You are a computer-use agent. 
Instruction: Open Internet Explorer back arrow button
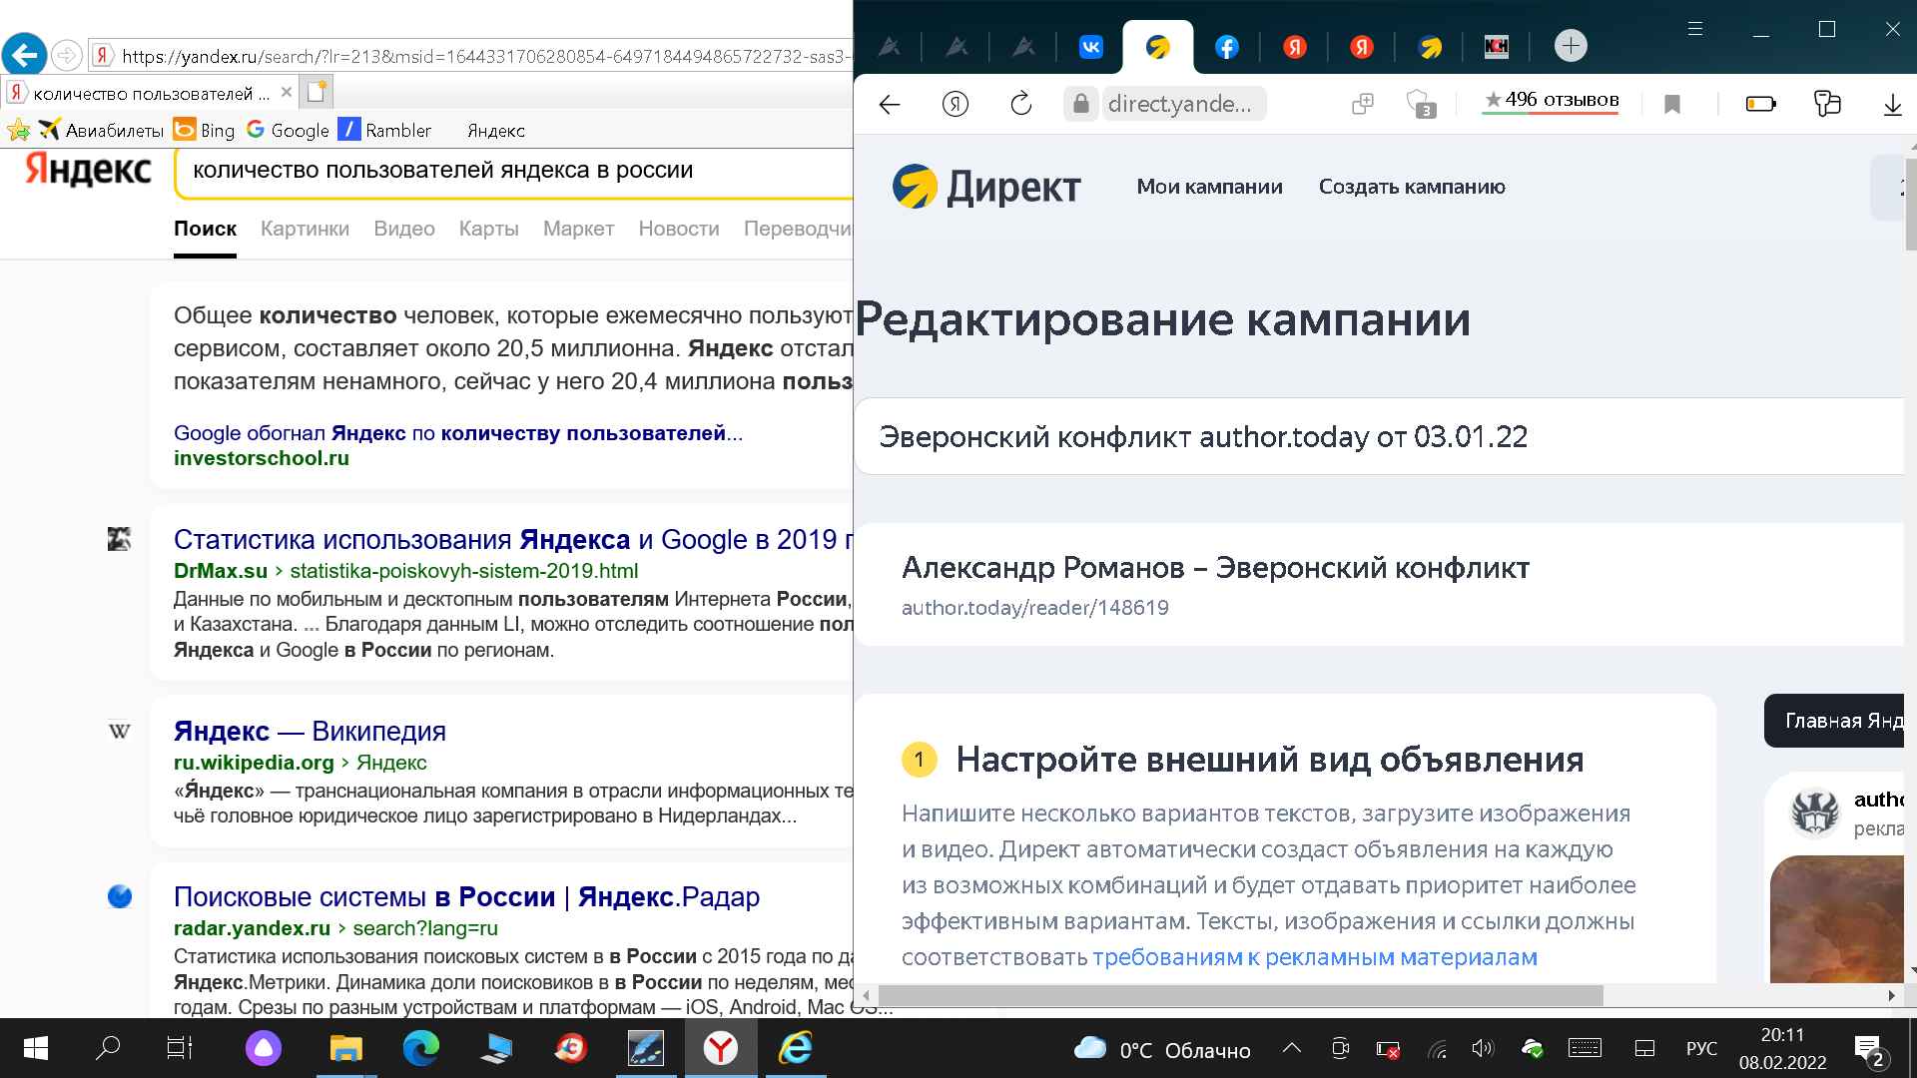point(25,54)
